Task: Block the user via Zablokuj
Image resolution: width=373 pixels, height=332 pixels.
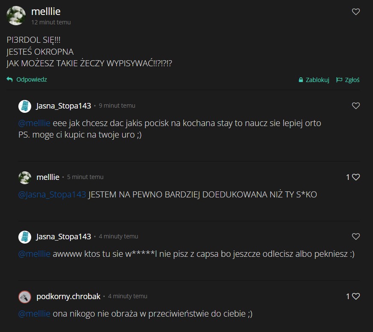Action: pos(317,80)
